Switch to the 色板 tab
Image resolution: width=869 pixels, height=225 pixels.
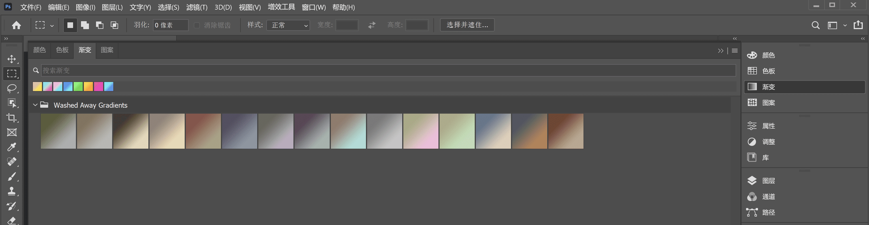[x=62, y=50]
